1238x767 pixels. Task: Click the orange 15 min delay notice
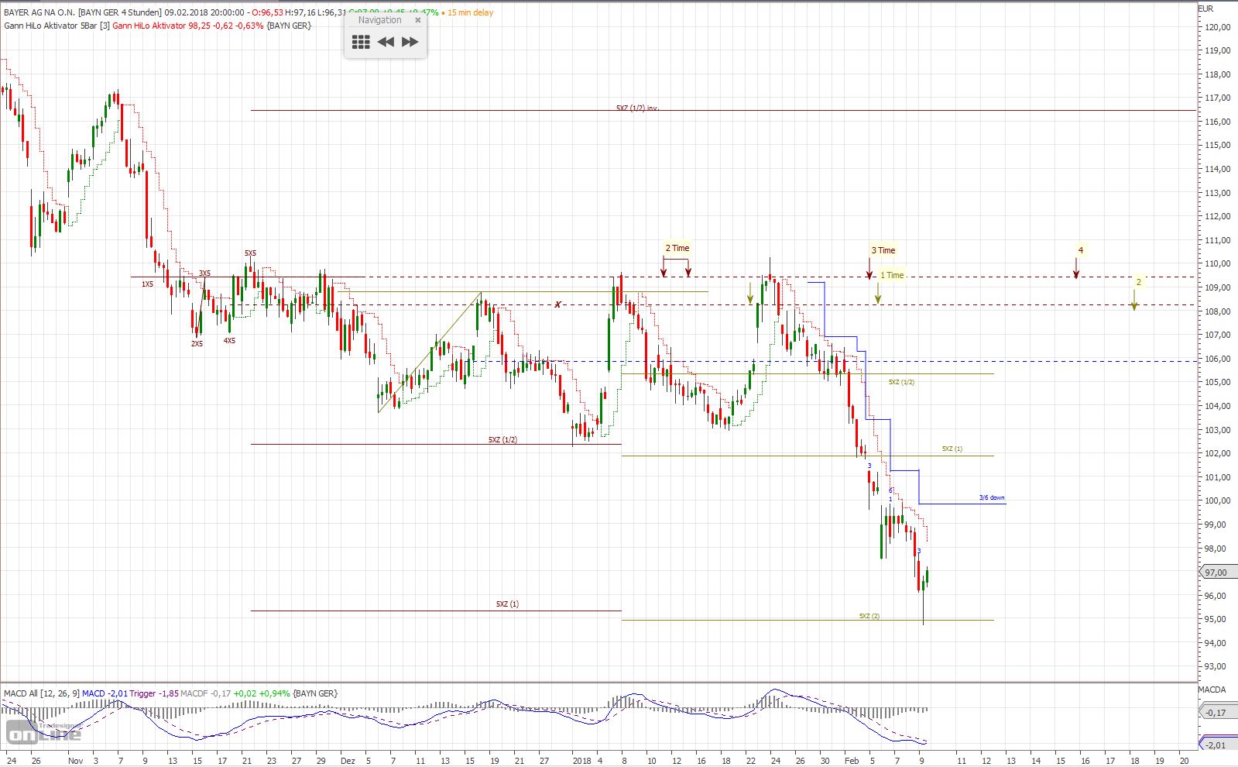[x=468, y=12]
